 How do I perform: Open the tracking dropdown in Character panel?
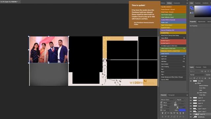click(x=182, y=105)
